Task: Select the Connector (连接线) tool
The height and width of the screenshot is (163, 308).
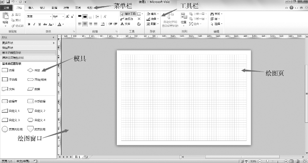Action: (127, 19)
